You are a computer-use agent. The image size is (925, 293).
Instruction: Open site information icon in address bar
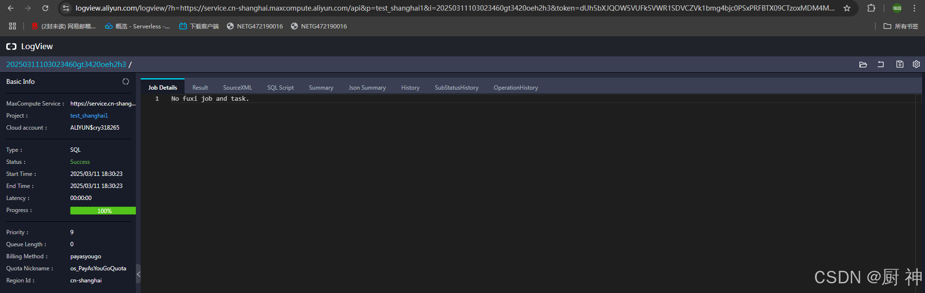tap(66, 8)
